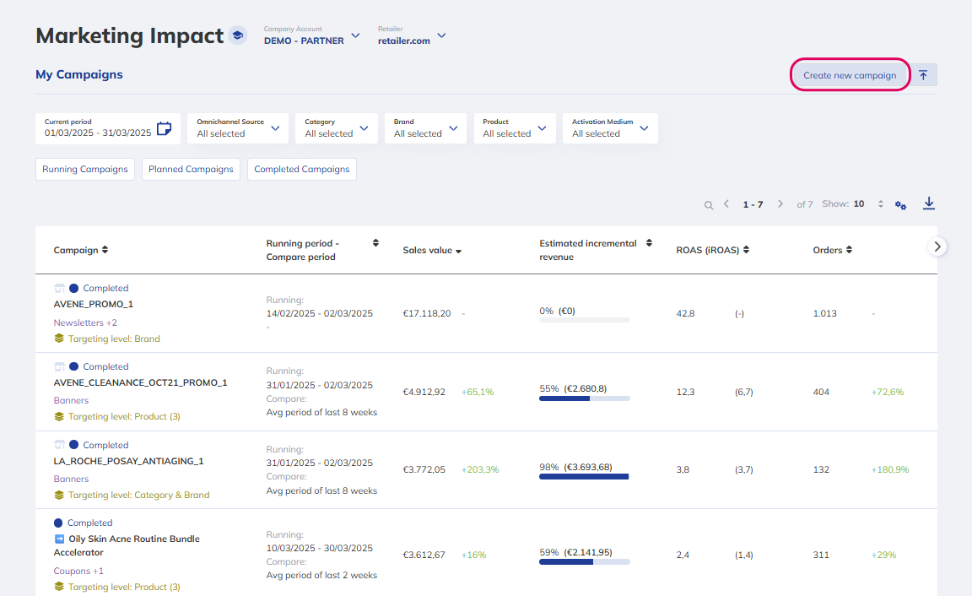Change the Show rows per page stepper

pyautogui.click(x=880, y=204)
